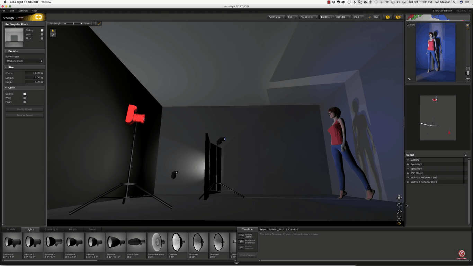The height and width of the screenshot is (266, 473).
Task: Open the Help menu
Action: [34, 11]
